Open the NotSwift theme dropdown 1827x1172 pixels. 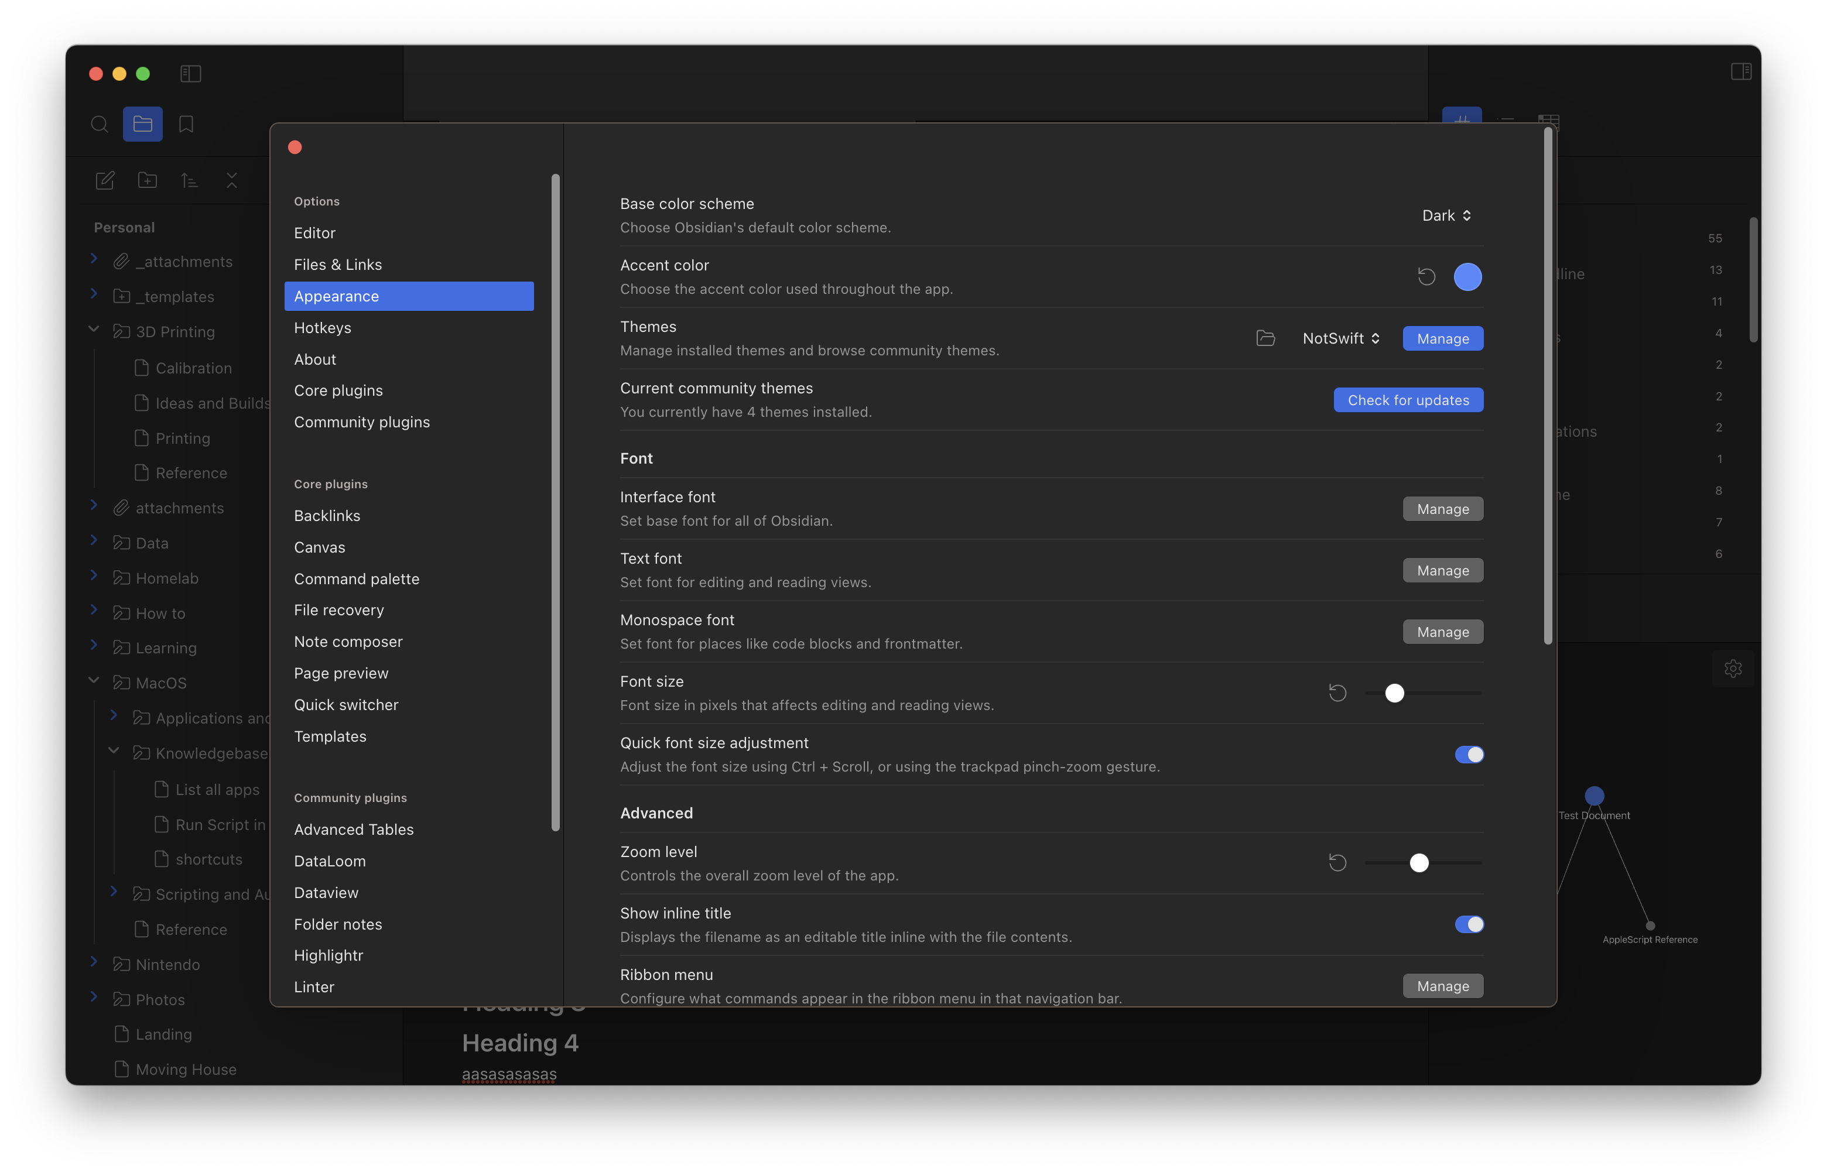pos(1342,338)
